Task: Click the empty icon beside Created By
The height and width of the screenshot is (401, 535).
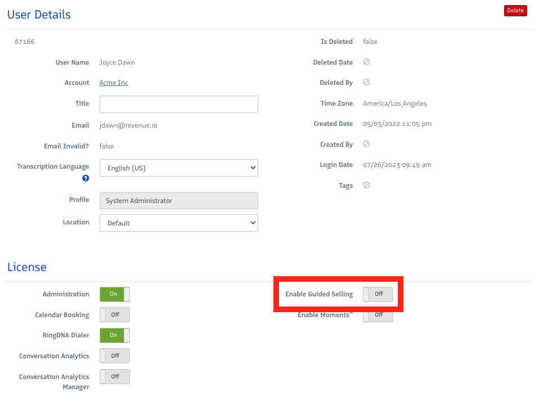Action: (x=366, y=144)
